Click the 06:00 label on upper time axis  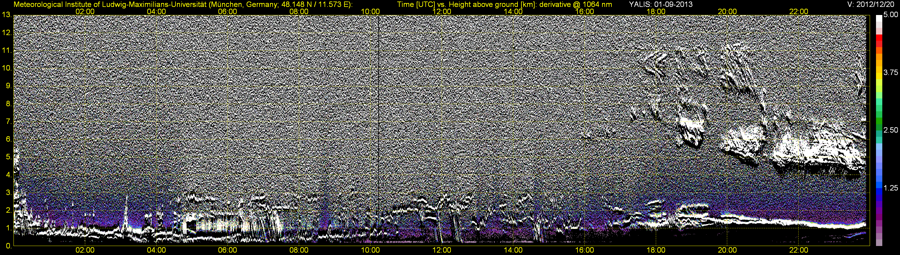coord(228,11)
